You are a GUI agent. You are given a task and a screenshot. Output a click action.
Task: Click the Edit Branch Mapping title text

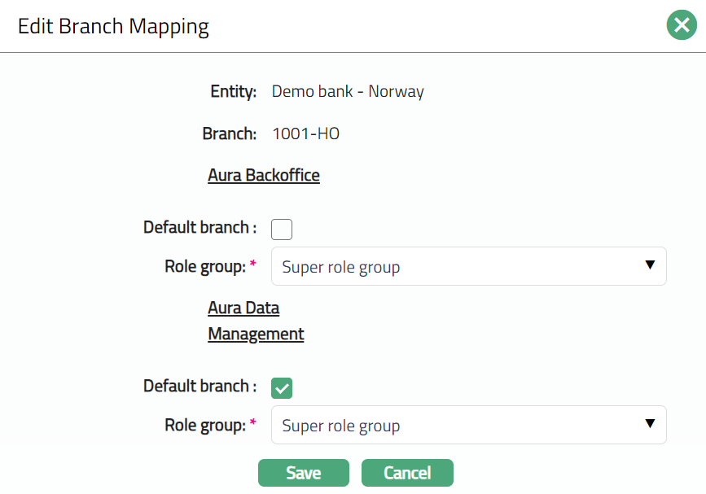point(113,26)
